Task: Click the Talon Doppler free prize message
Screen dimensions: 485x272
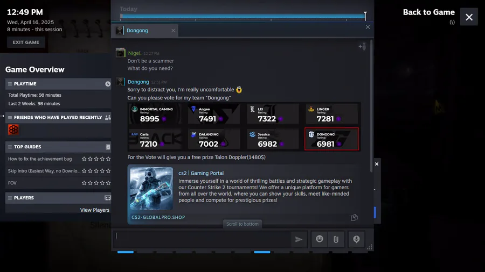Action: [196, 158]
